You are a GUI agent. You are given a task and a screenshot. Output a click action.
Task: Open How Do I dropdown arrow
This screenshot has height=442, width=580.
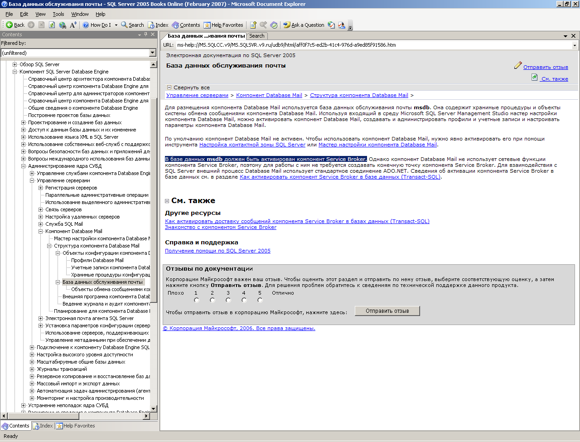coord(116,25)
